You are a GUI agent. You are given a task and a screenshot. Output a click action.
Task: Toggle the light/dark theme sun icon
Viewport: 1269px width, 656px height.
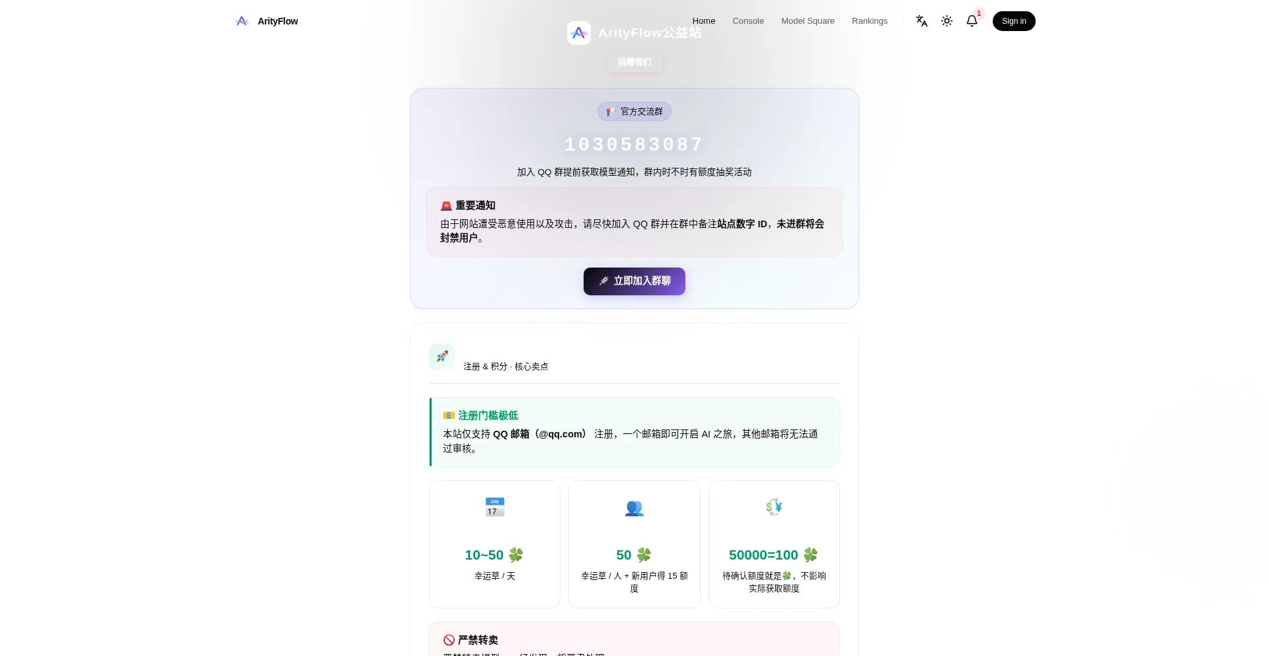(946, 21)
